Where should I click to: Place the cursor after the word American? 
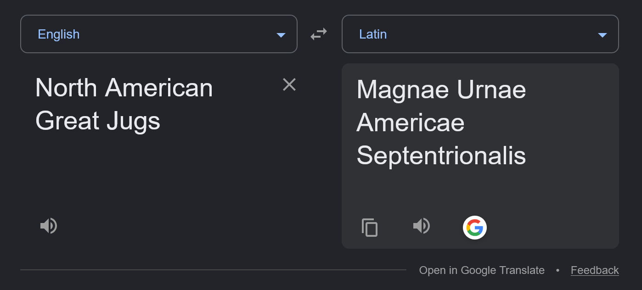click(x=214, y=88)
